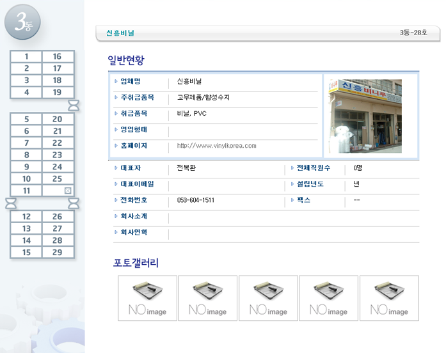Viewport: 446px width, 353px height.
Task: Open the fourth NO image gallery thumbnail
Action: pyautogui.click(x=328, y=298)
